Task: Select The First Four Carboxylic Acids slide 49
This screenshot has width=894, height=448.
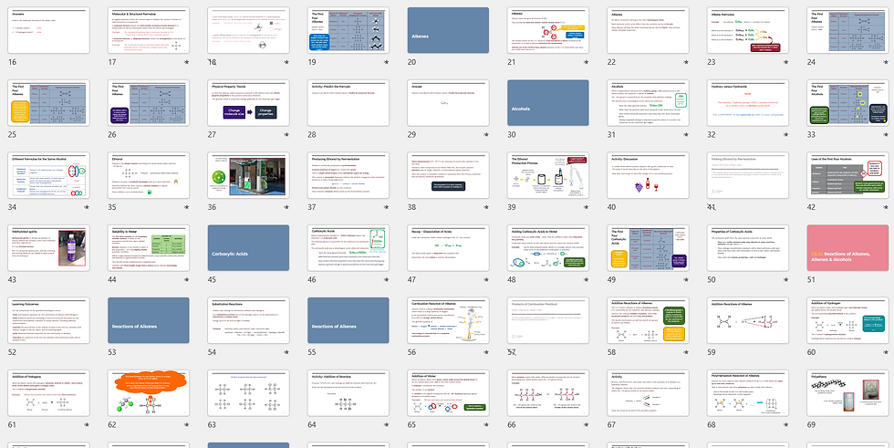Action: (x=649, y=248)
